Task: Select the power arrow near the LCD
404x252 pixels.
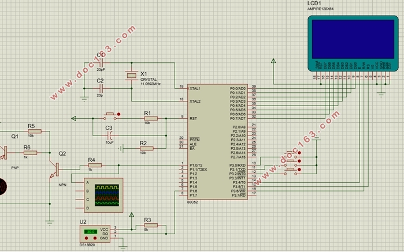Action: (273, 61)
